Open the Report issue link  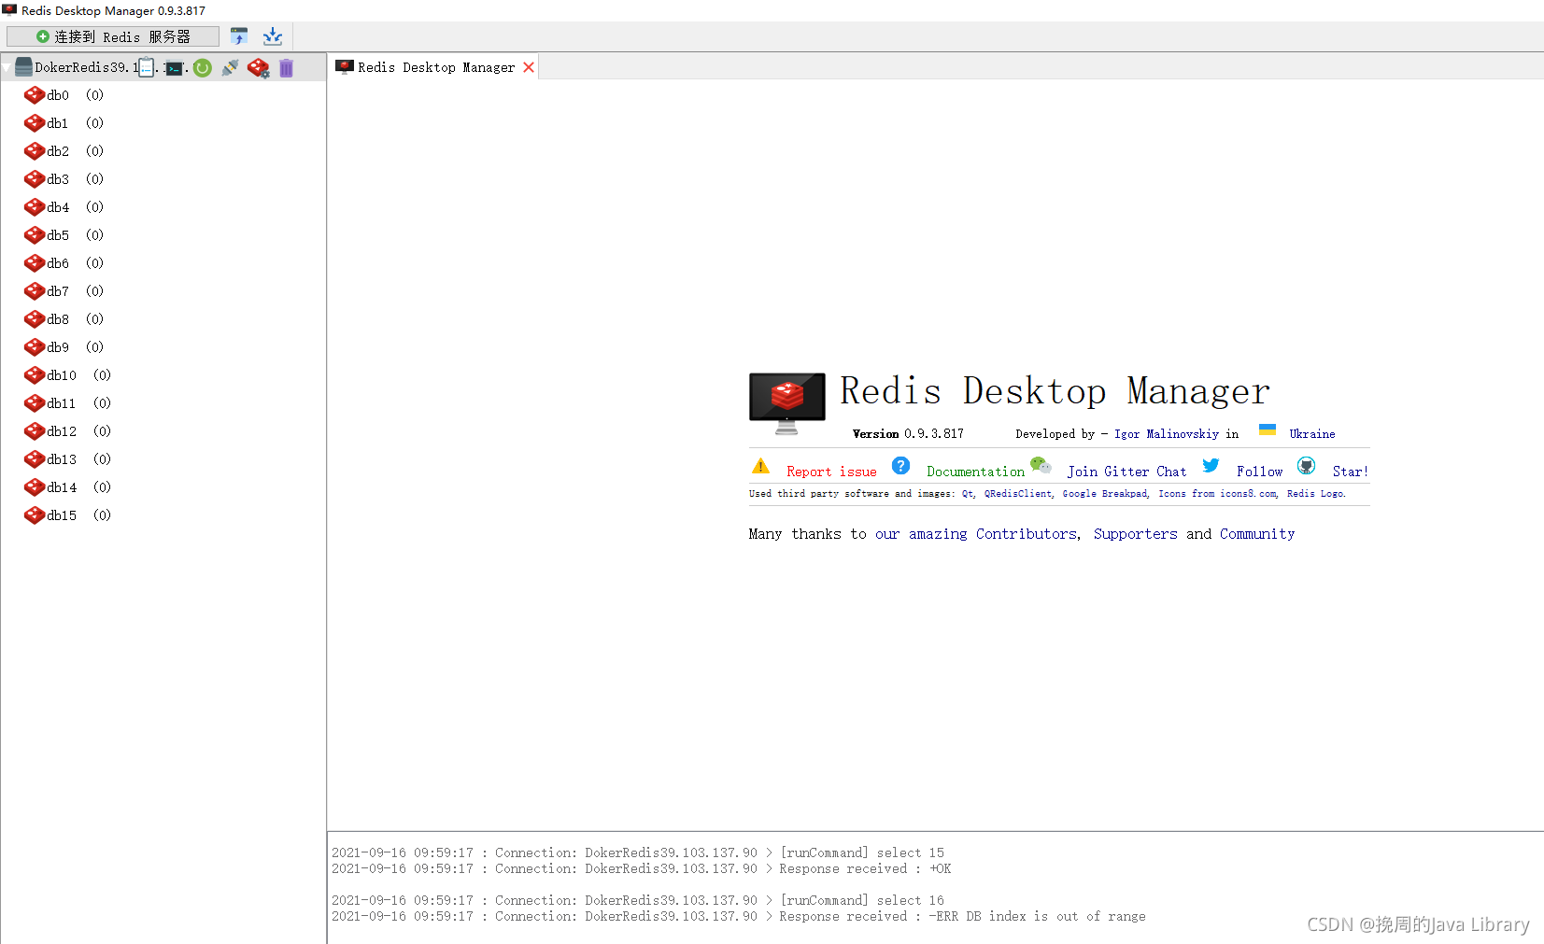(831, 472)
